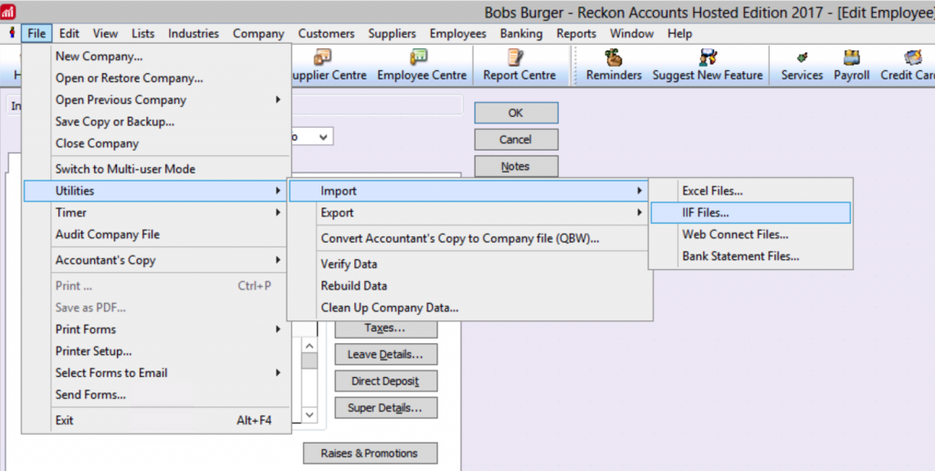Expand Accountant's Copy submenu
This screenshot has height=471, width=935.
click(x=157, y=260)
